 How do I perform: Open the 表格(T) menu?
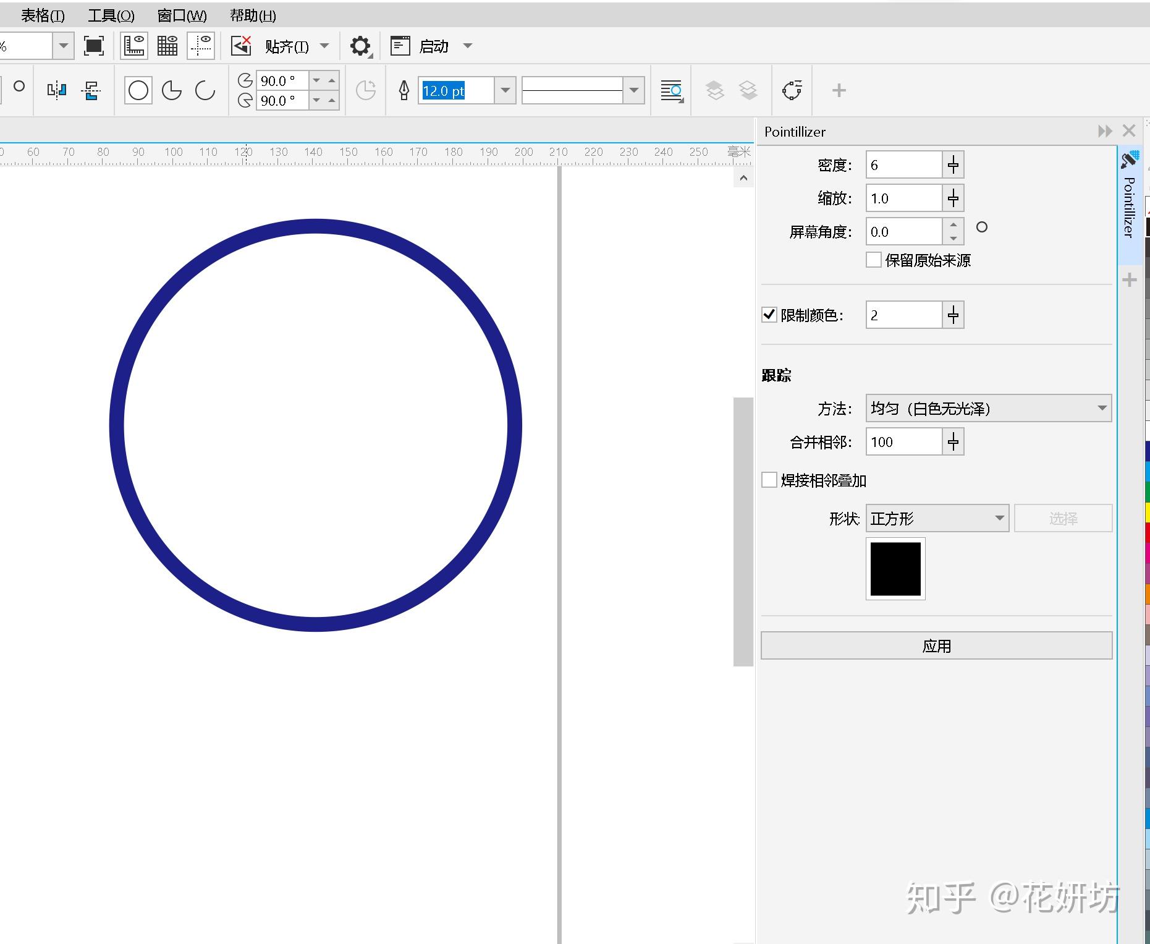[x=43, y=15]
